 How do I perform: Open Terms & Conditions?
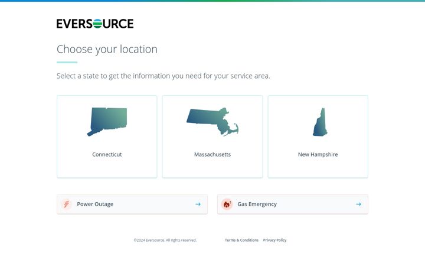tap(241, 240)
